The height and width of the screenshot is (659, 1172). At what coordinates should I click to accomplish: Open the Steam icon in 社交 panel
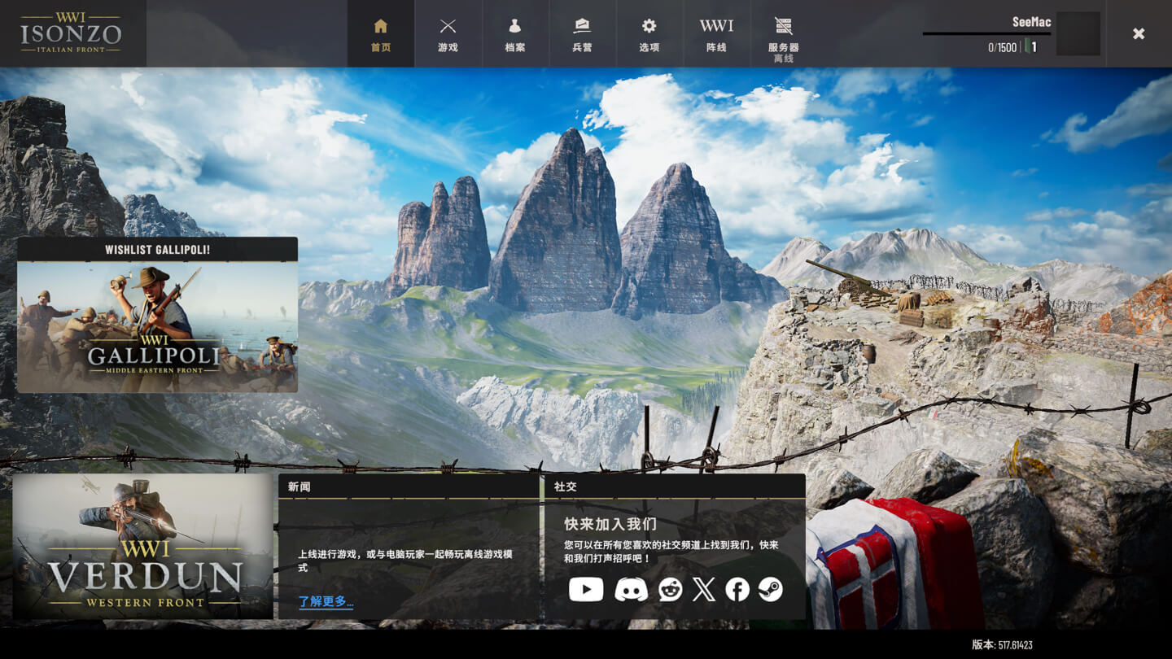[x=771, y=589]
